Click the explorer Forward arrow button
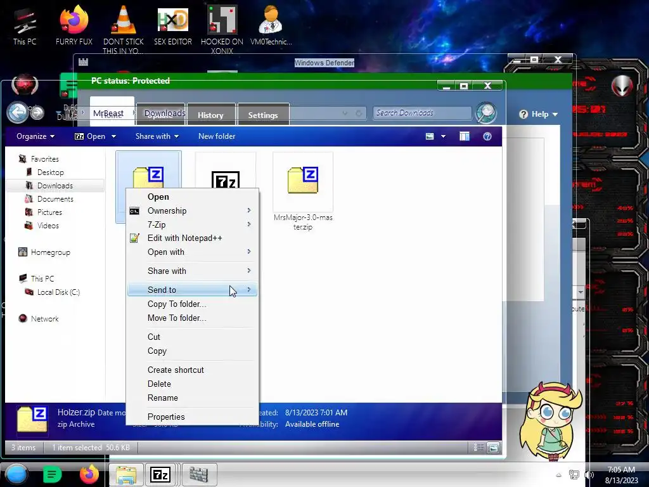 click(x=37, y=113)
